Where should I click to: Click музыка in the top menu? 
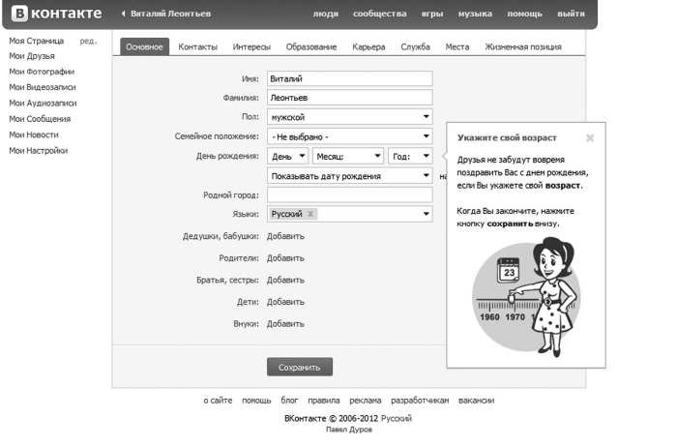pyautogui.click(x=474, y=15)
